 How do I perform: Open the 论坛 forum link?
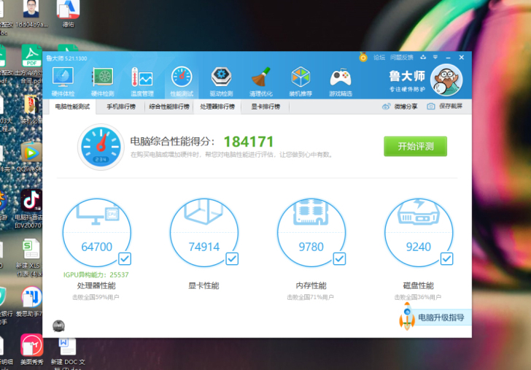pos(379,57)
